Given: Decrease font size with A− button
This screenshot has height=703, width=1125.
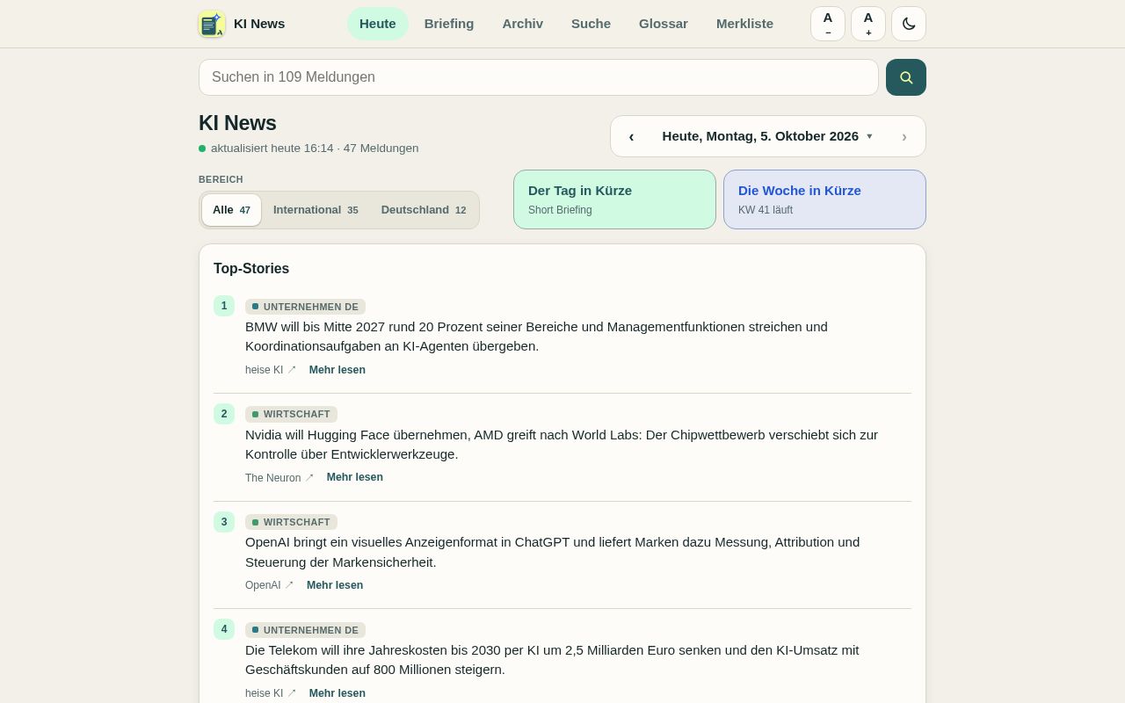Looking at the screenshot, I should coord(828,24).
